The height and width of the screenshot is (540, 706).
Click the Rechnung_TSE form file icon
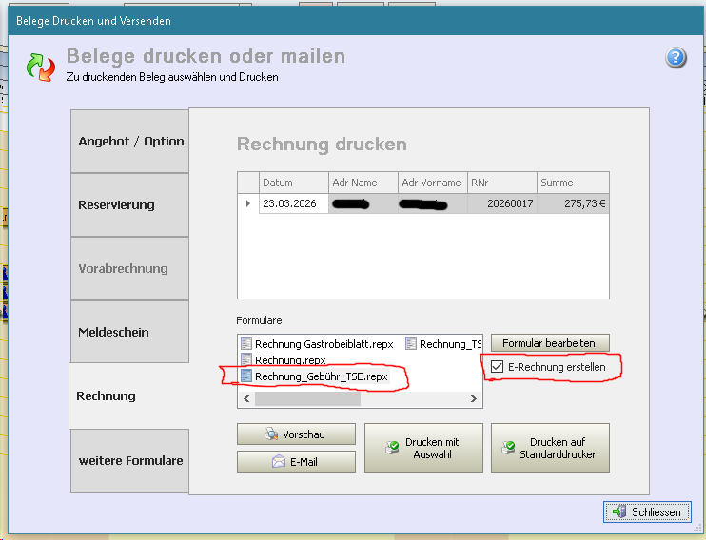[411, 344]
